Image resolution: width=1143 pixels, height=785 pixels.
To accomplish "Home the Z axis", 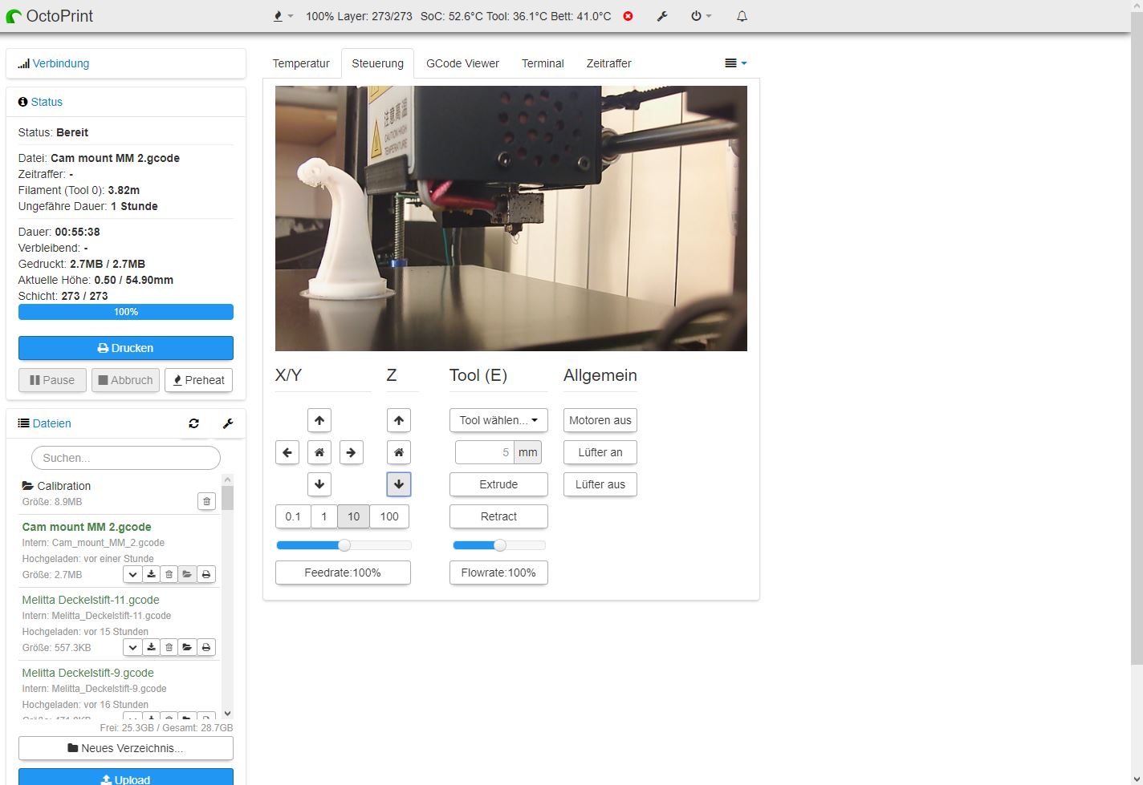I will pos(399,452).
